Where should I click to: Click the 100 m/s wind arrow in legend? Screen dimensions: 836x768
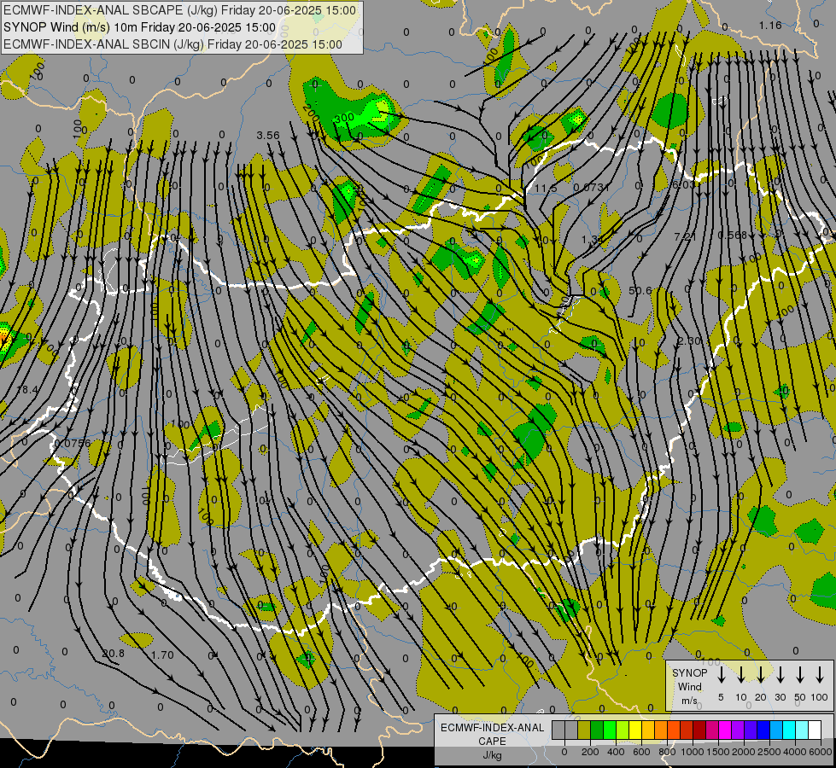[x=820, y=675]
